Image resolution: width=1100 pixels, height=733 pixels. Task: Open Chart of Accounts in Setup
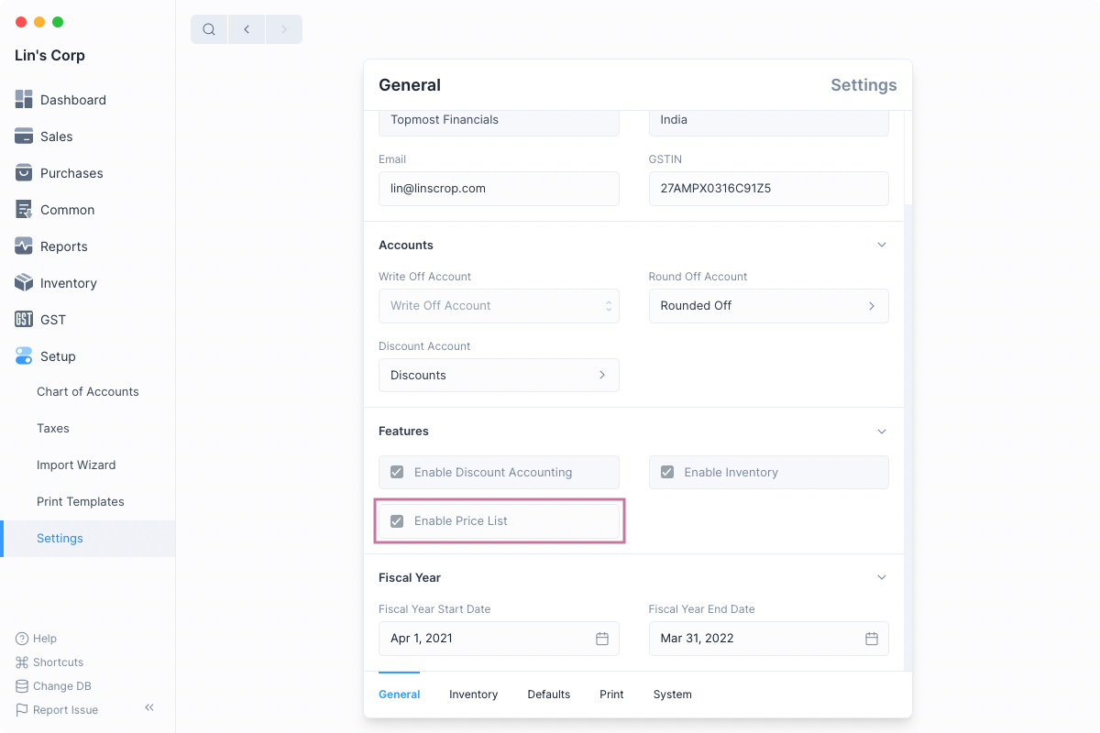click(88, 392)
